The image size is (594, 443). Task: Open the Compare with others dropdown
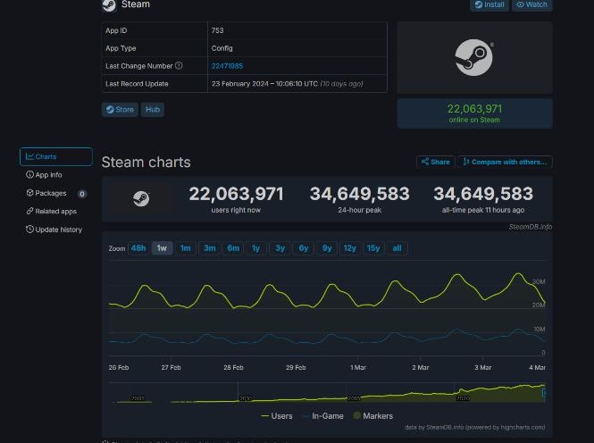505,162
